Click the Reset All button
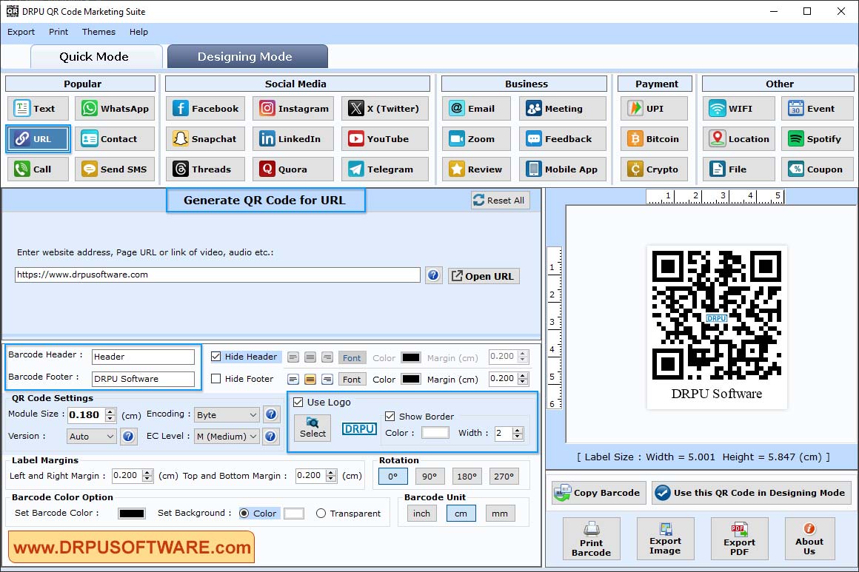 [x=500, y=201]
